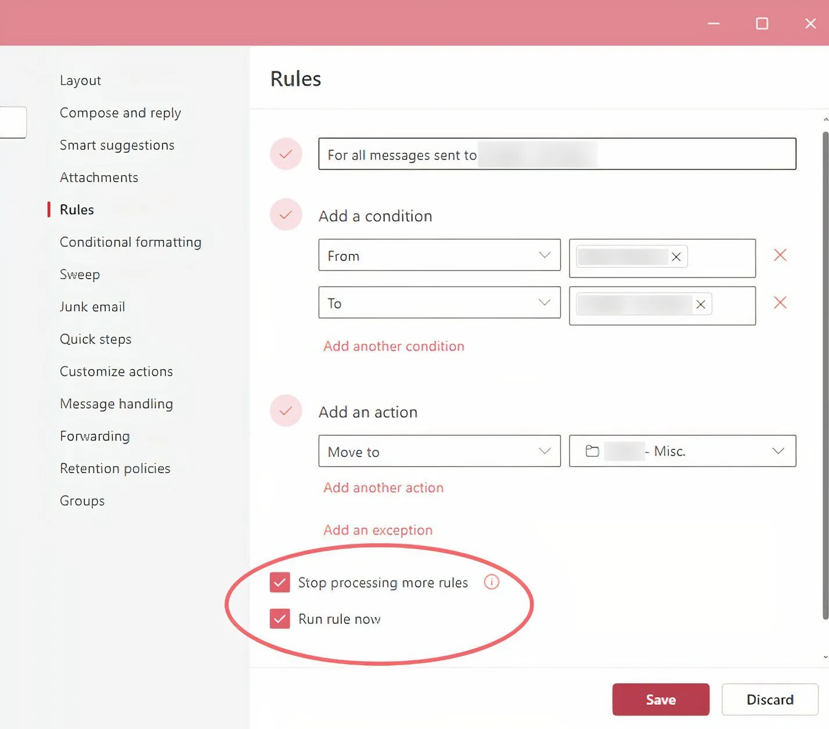Clear the value in the From condition field
This screenshot has height=729, width=829.
tap(676, 257)
